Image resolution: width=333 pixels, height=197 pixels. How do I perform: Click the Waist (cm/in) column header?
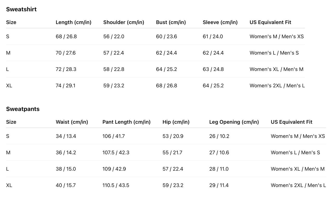72,122
